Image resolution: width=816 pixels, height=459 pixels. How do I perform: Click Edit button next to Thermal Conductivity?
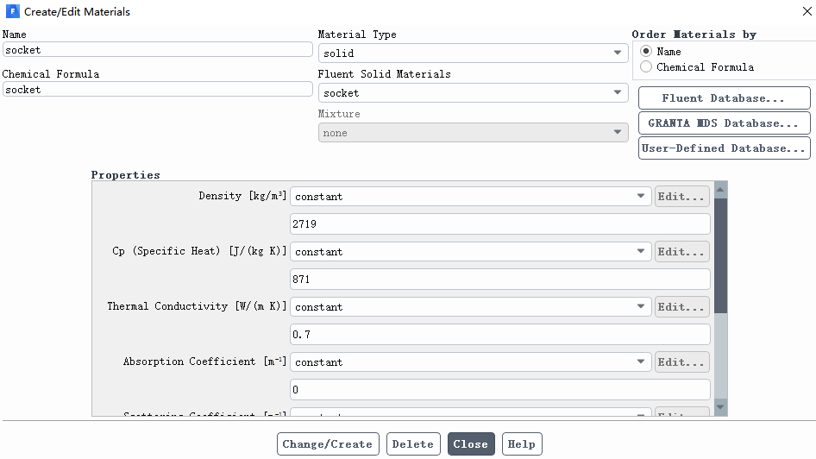[681, 306]
